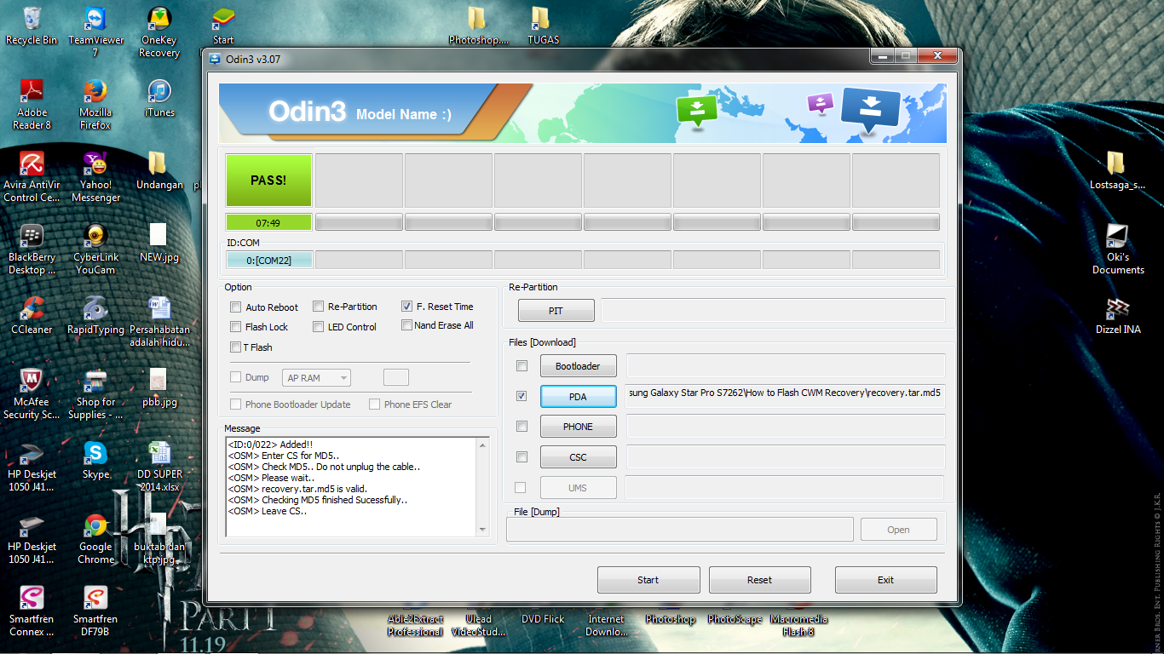Tick the PHONE file checkbox

[x=521, y=427]
